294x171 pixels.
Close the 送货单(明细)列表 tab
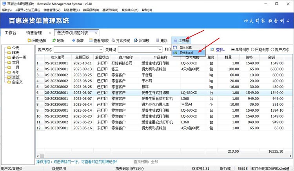coord(96,33)
